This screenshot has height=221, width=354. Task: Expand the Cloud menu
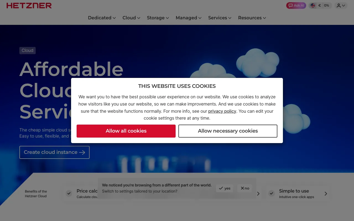pyautogui.click(x=131, y=18)
